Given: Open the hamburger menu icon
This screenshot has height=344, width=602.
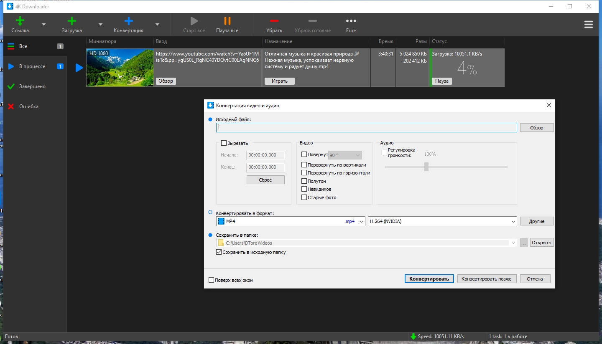Looking at the screenshot, I should pos(588,25).
